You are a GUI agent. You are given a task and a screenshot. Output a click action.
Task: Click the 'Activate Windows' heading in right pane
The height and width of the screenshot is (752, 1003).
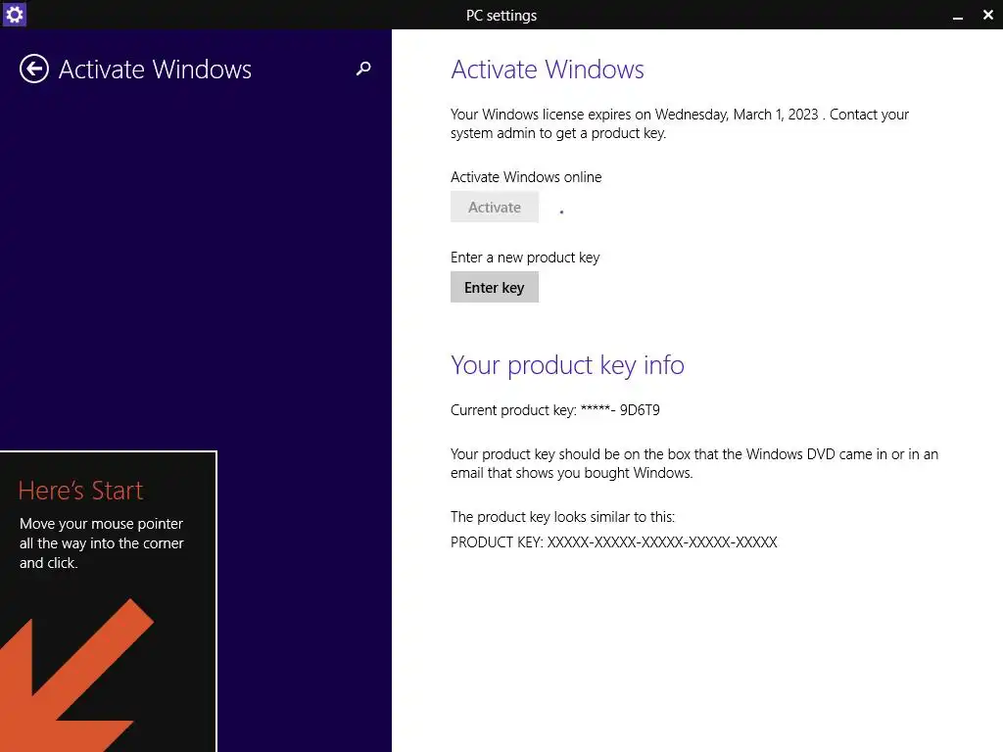pos(547,70)
